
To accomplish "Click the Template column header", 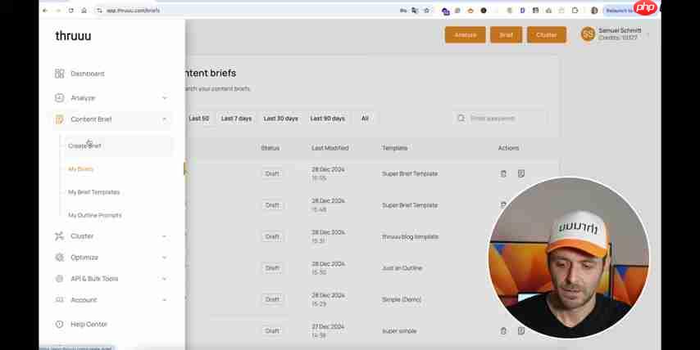I will (x=394, y=148).
